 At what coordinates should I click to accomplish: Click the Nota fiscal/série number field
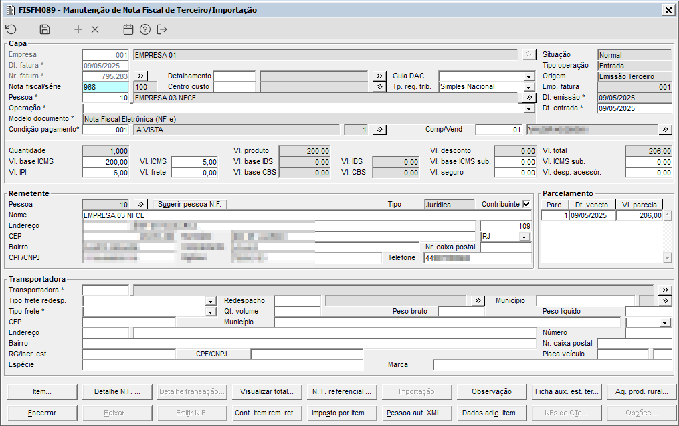tap(105, 87)
